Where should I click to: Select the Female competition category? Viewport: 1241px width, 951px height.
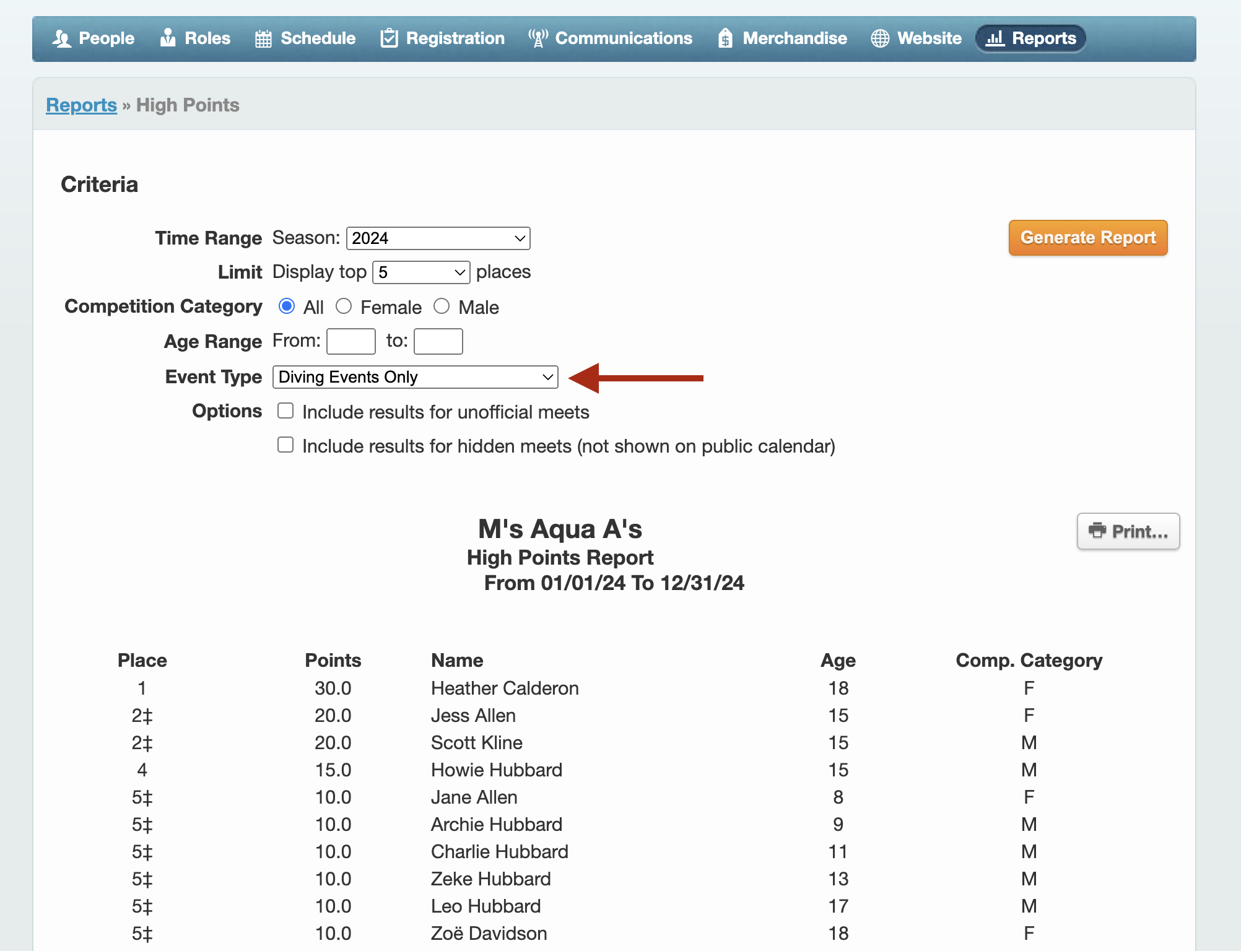[344, 306]
